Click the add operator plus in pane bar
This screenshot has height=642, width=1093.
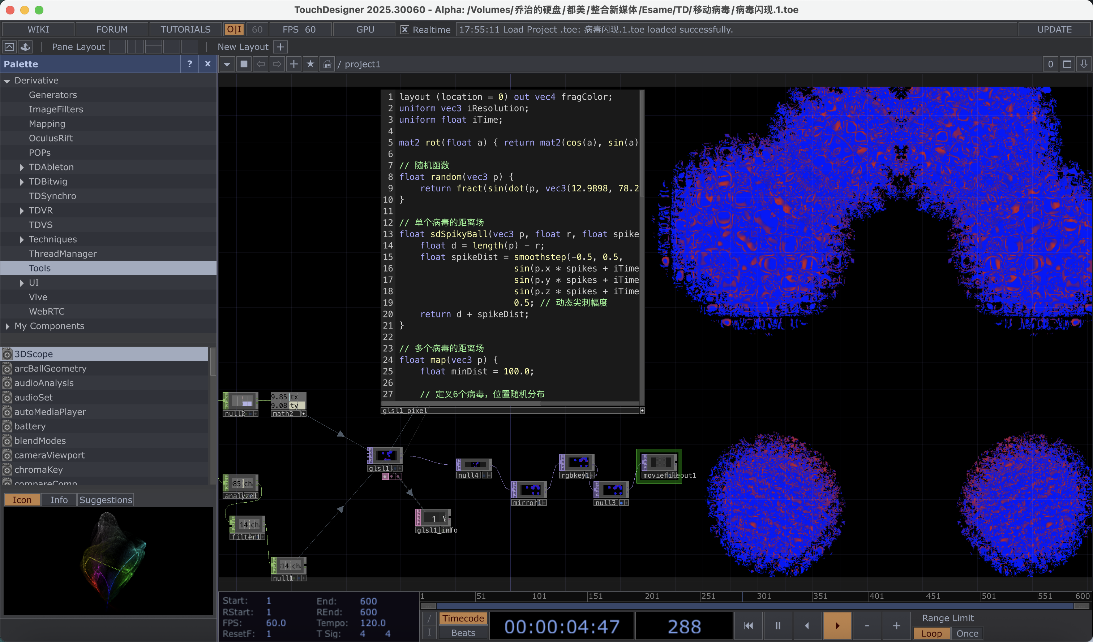coord(293,64)
